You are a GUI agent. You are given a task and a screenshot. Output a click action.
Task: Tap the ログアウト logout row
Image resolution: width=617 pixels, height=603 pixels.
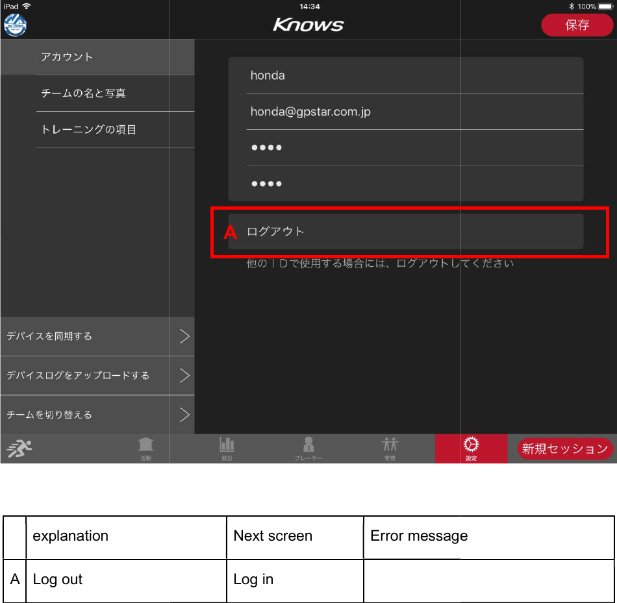(406, 231)
